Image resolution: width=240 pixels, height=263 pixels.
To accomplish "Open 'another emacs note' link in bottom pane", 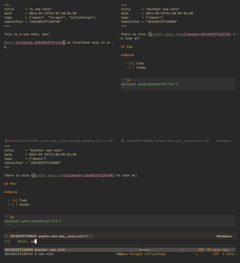I will click(73, 175).
